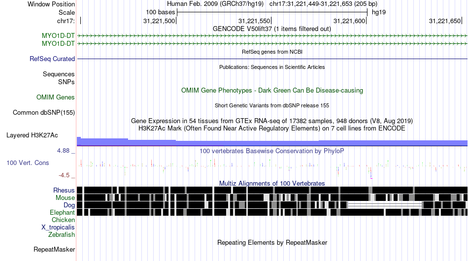
Task: Click the GTEx Gene Expression track title
Action: [x=272, y=121]
